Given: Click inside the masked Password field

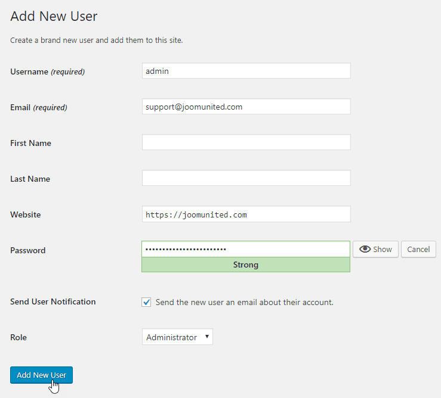Looking at the screenshot, I should pyautogui.click(x=246, y=249).
